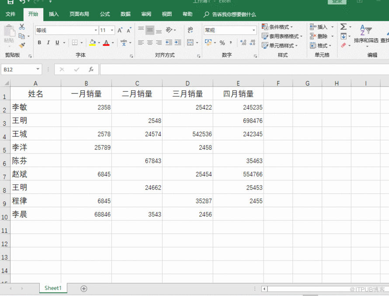
Task: Toggle Bold formatting
Action: 39,43
